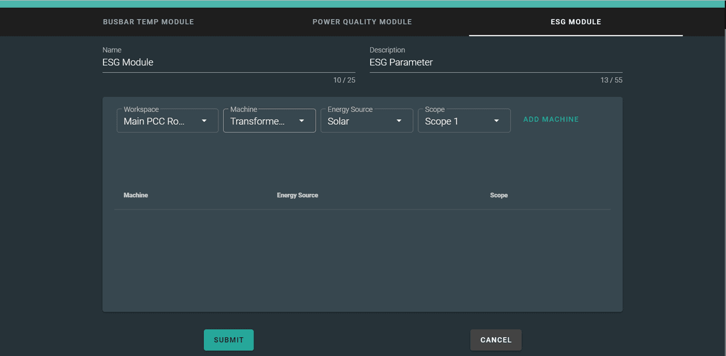This screenshot has width=726, height=356.
Task: Click the Submit button
Action: coord(228,340)
